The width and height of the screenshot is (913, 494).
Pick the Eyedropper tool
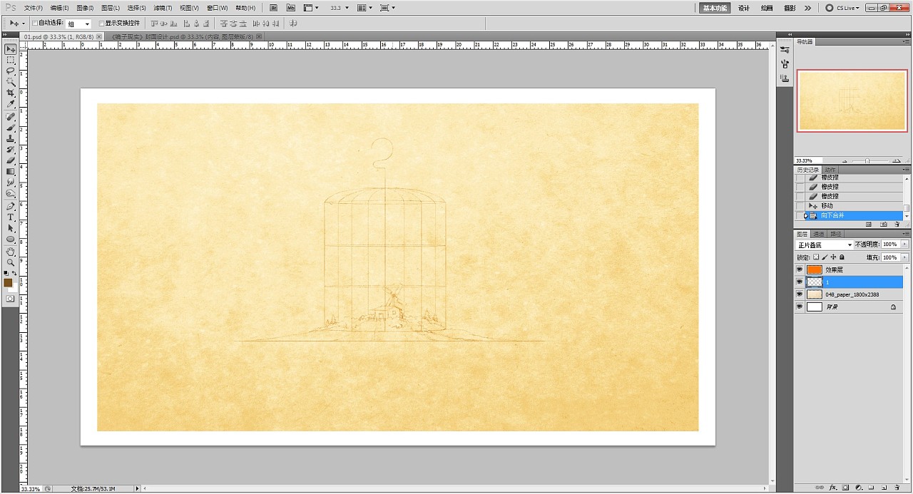click(x=11, y=105)
